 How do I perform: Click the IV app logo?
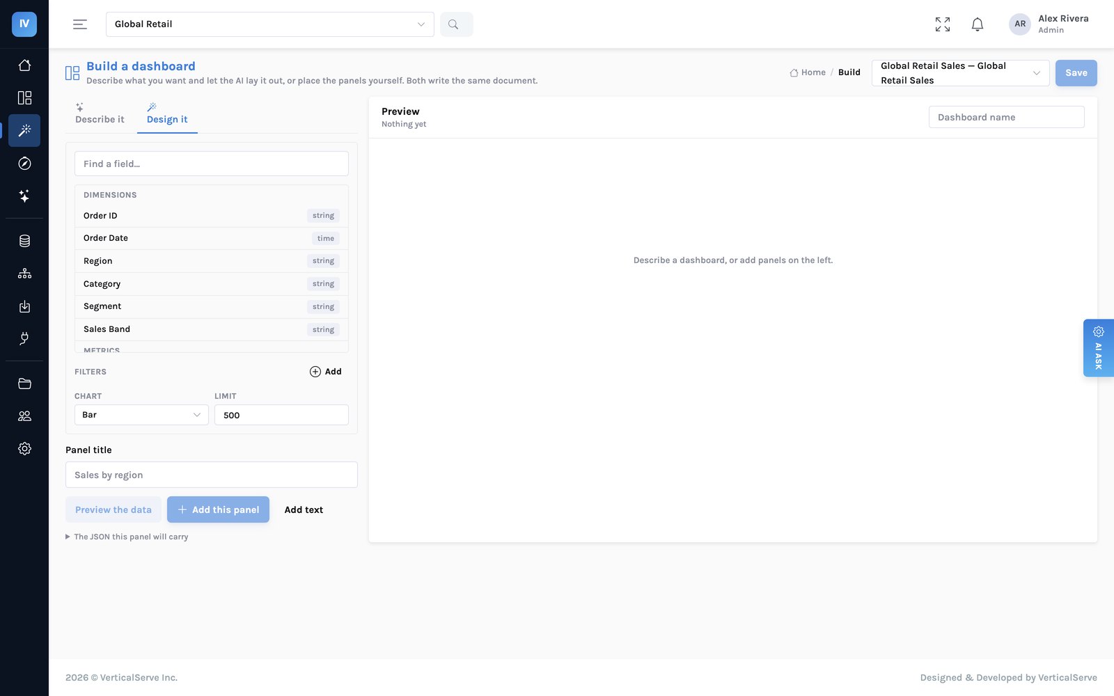24,24
